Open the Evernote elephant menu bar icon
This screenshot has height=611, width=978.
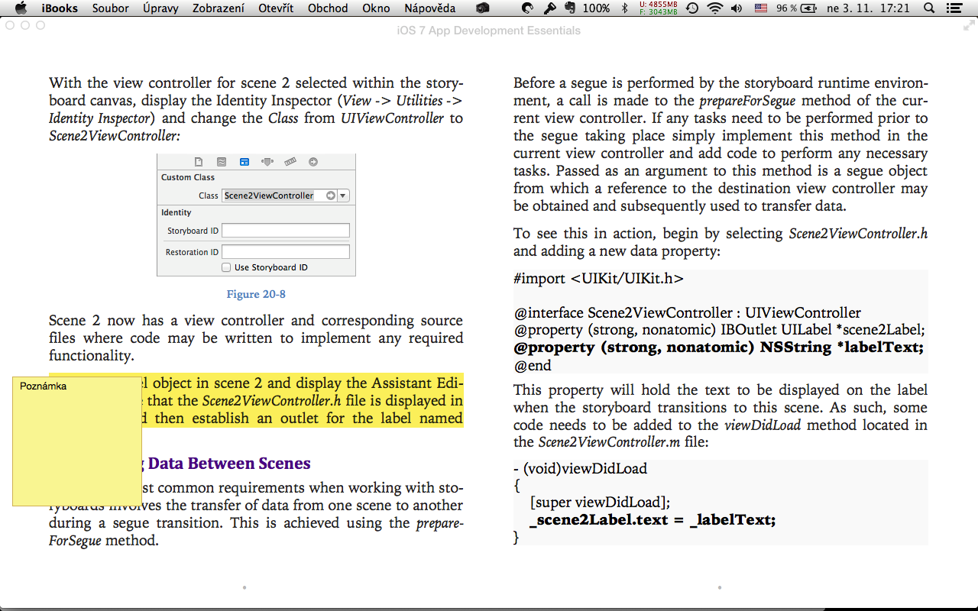coord(572,8)
